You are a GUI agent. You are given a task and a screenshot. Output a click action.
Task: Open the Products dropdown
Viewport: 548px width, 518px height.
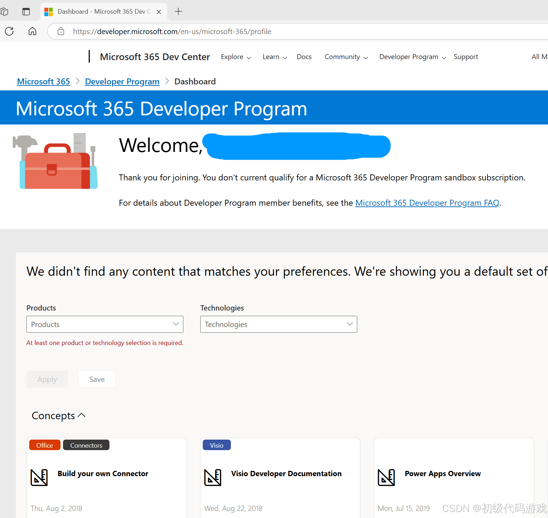click(105, 324)
